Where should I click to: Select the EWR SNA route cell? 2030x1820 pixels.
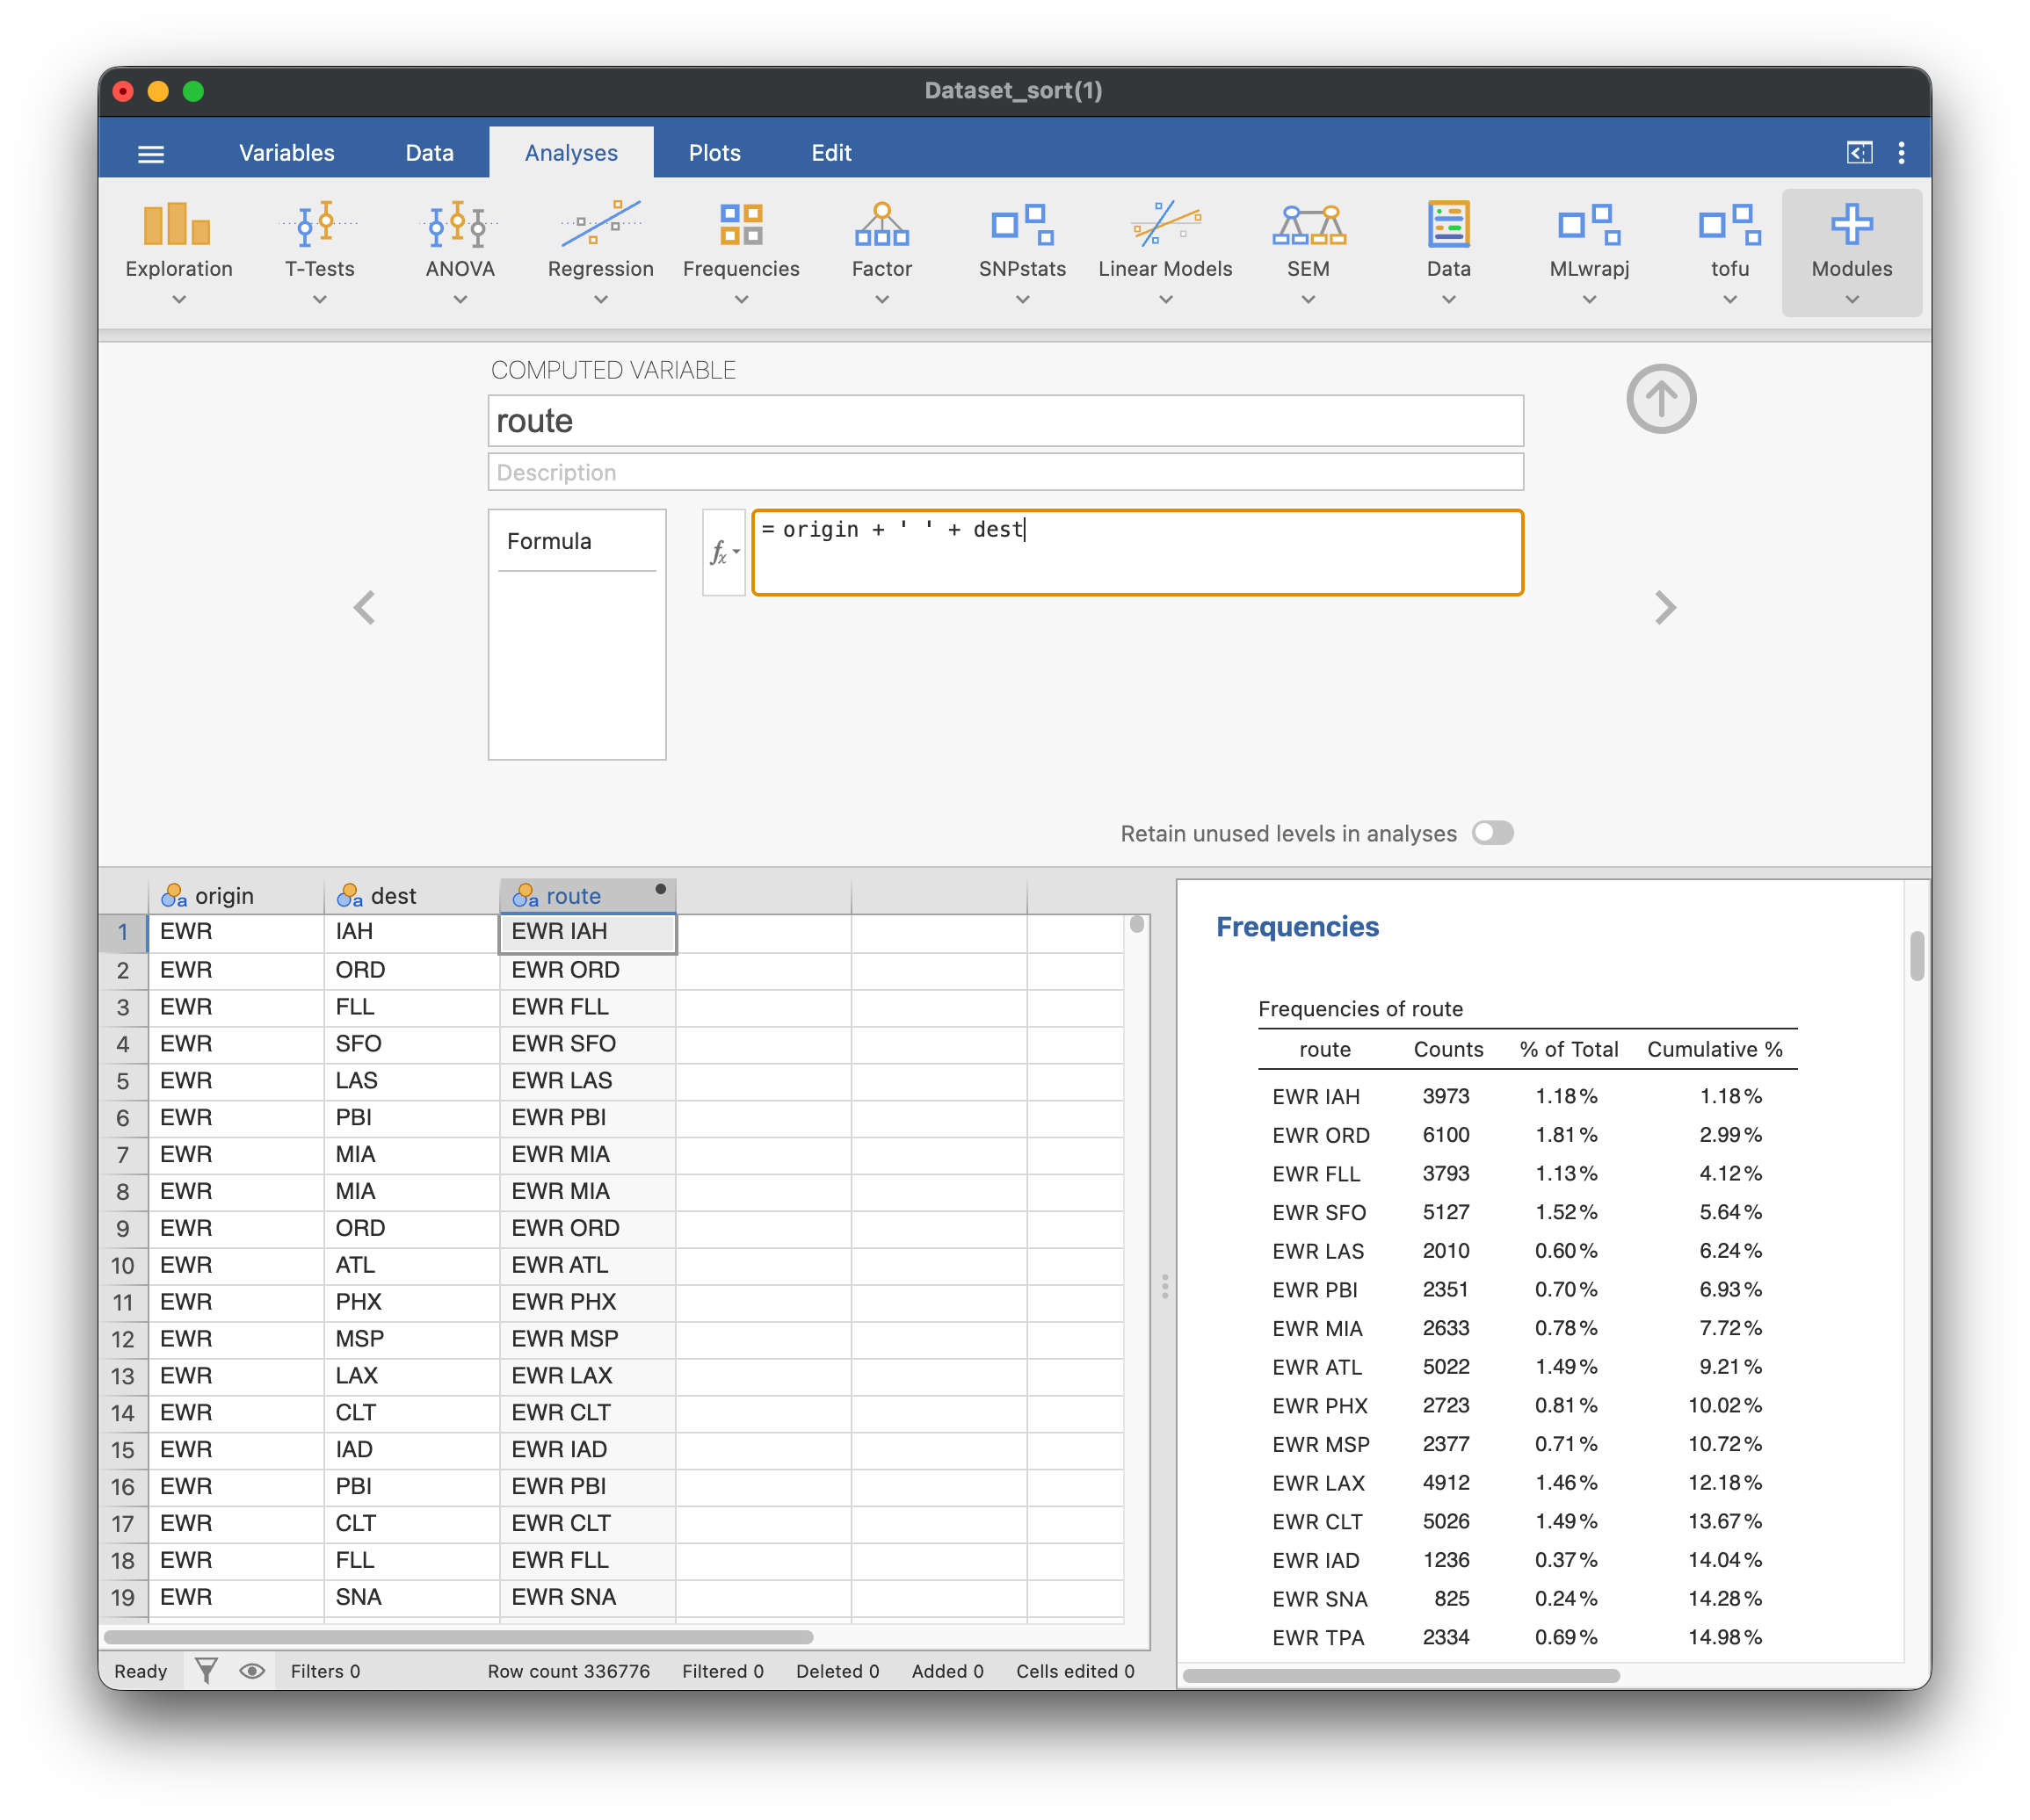click(587, 1597)
